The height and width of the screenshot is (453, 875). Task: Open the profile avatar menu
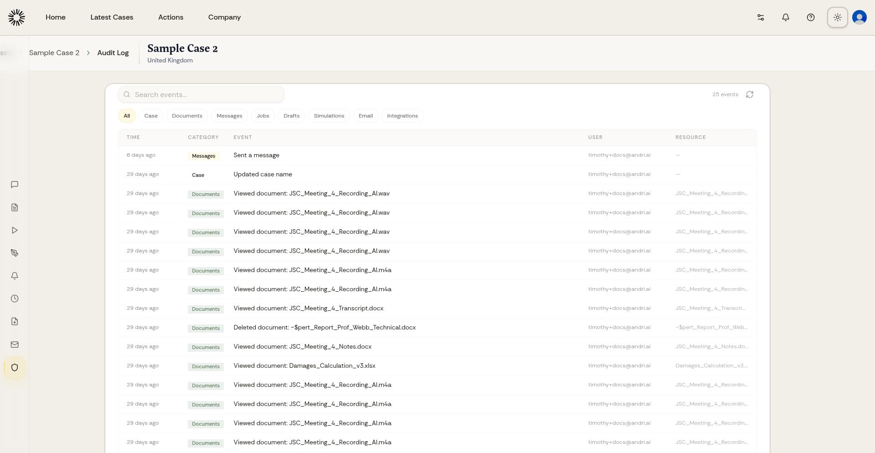click(859, 17)
